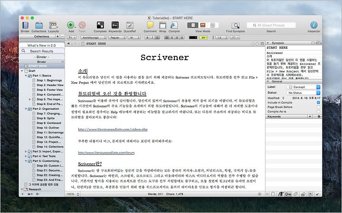Image resolution: width=342 pixels, height=213 pixels.
Task: Toggle the Inspector info icon
Action: click(314, 25)
